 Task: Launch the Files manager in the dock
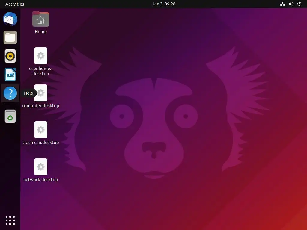pyautogui.click(x=10, y=37)
